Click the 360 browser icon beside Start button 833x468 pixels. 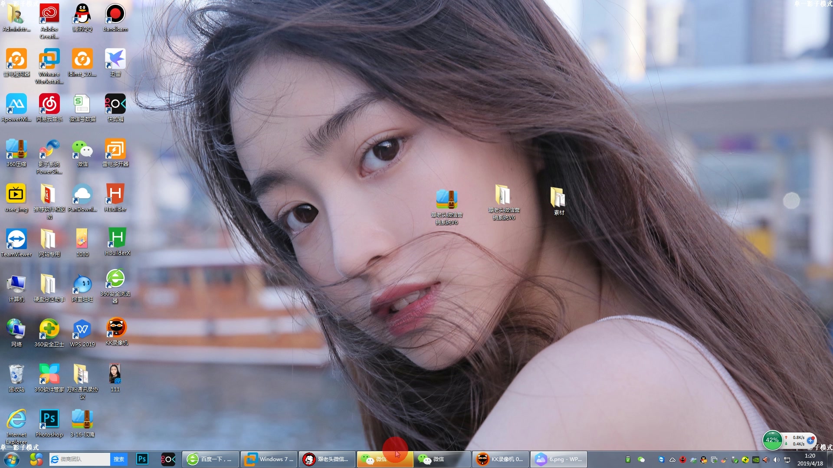(x=36, y=459)
